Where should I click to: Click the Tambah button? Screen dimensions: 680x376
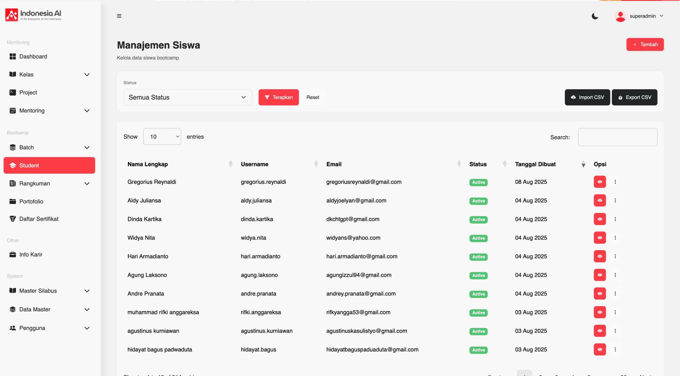tap(645, 44)
